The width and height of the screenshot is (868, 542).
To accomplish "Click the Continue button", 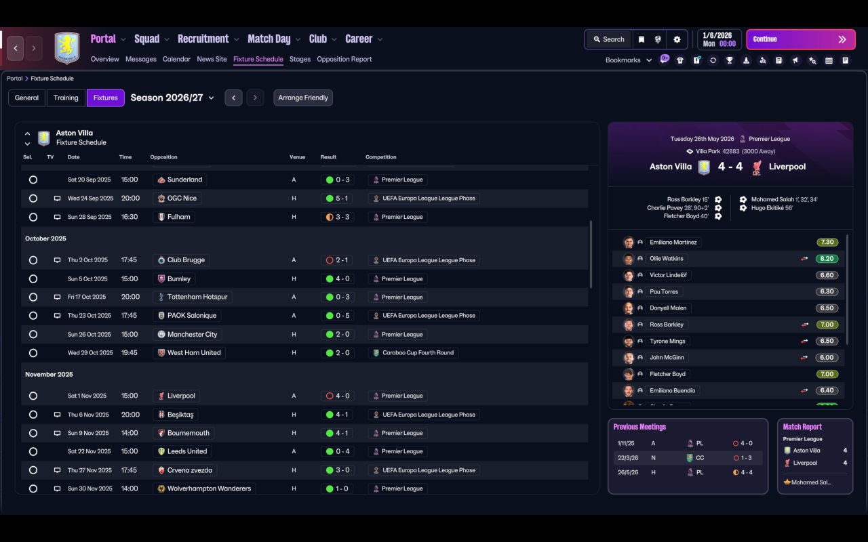I will (x=801, y=39).
